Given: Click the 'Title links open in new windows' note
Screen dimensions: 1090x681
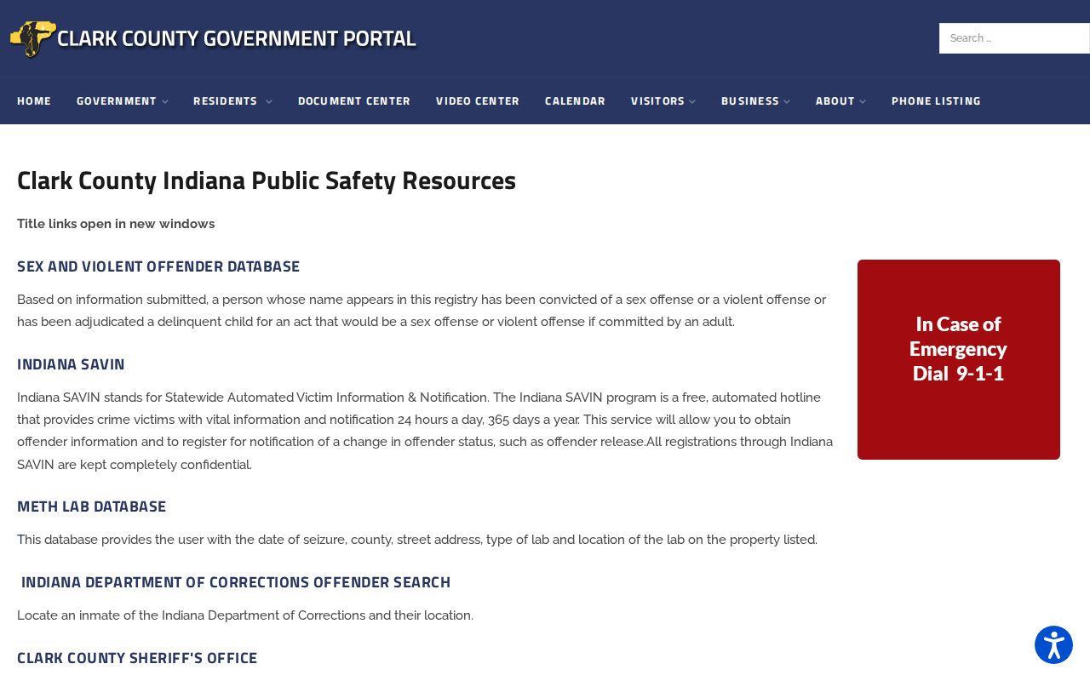Looking at the screenshot, I should pos(116,224).
